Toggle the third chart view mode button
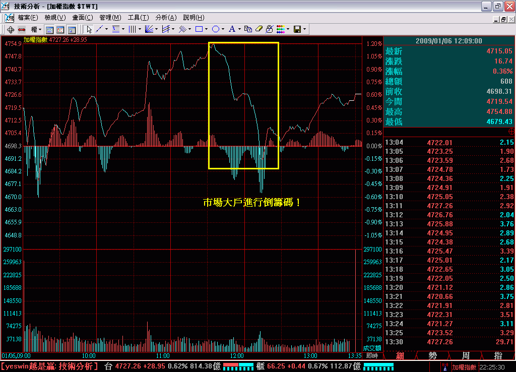 click(72, 30)
